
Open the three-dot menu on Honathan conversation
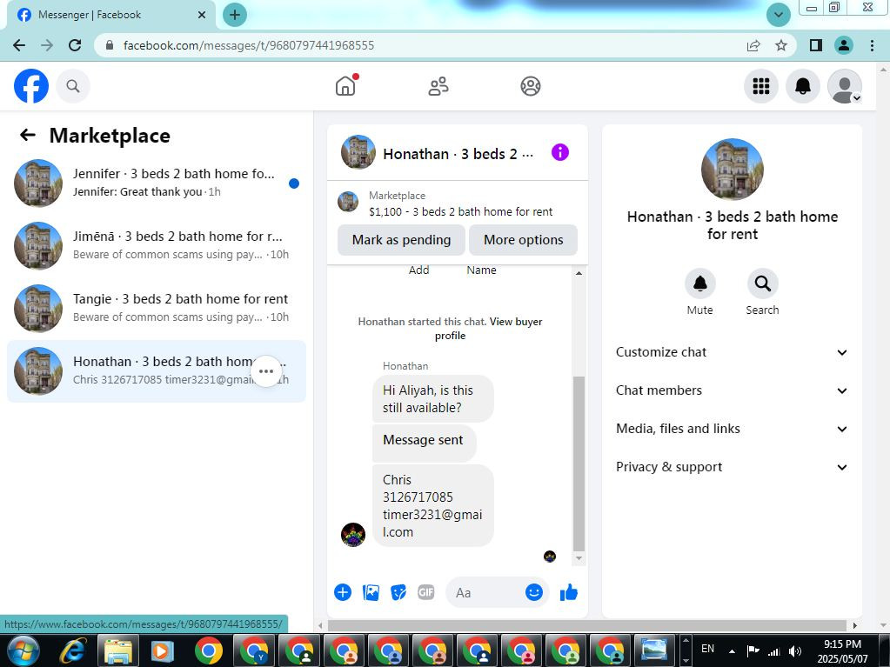click(266, 371)
